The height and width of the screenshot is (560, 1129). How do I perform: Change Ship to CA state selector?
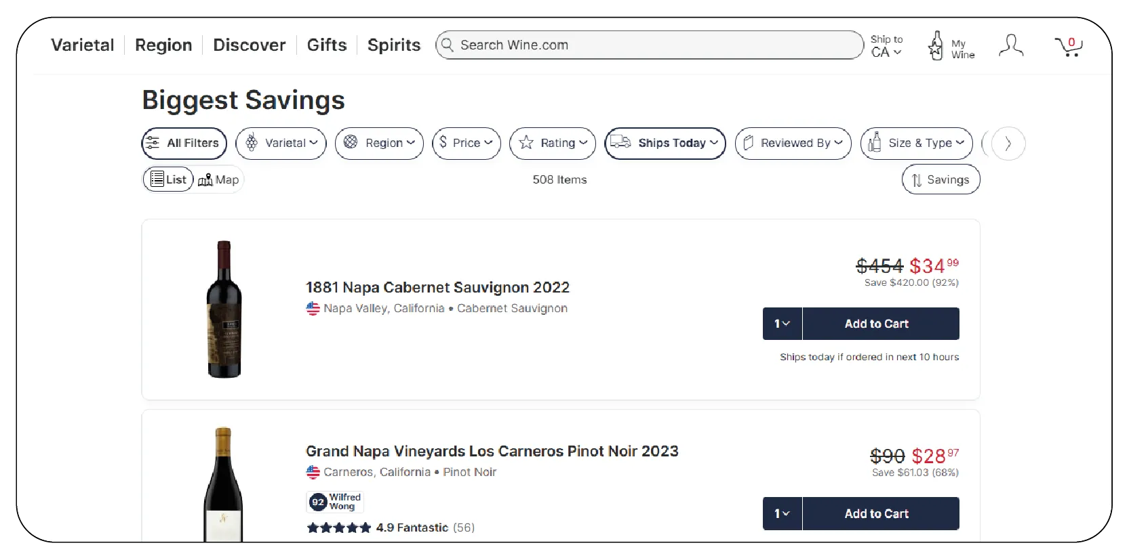[886, 46]
